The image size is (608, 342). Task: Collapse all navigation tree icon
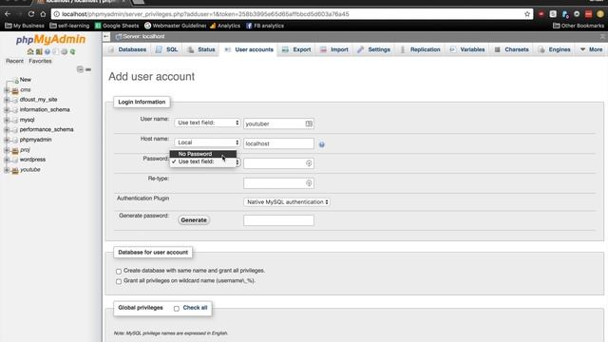[x=80, y=69]
